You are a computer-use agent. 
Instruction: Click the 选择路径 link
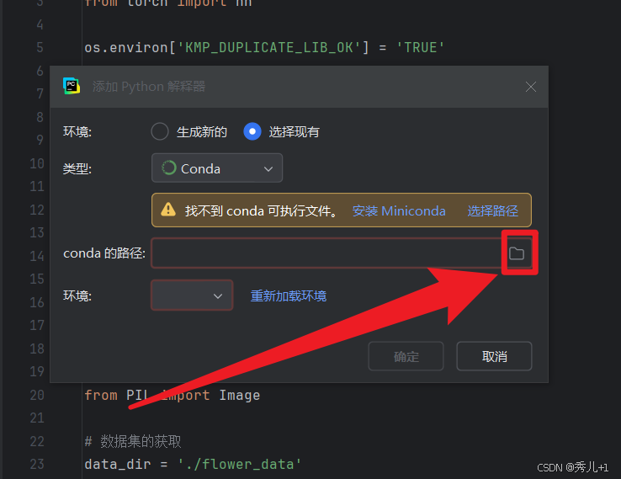coord(493,210)
